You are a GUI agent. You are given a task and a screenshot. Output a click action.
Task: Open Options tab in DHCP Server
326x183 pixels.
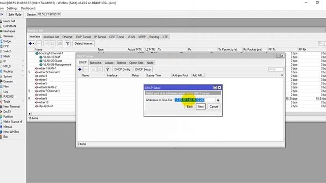(121, 63)
